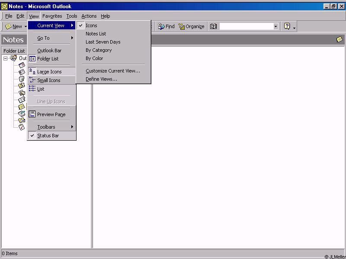
Task: Click the Organize toolbar button
Action: coord(191,26)
